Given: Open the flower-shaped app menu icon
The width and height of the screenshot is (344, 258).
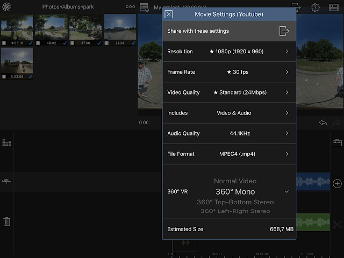Looking at the screenshot, I should [x=6, y=7].
